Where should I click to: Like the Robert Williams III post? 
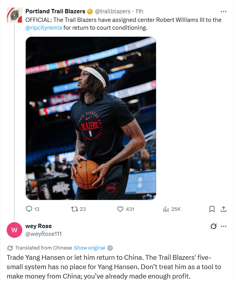point(121,209)
